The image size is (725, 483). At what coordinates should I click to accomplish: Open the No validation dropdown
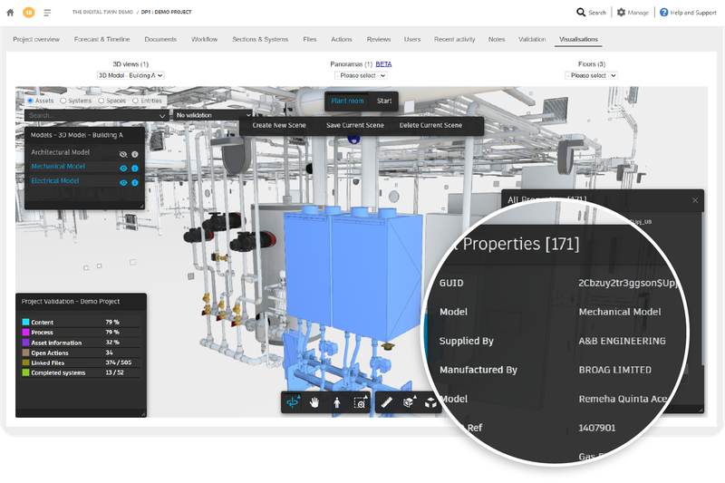tap(213, 115)
